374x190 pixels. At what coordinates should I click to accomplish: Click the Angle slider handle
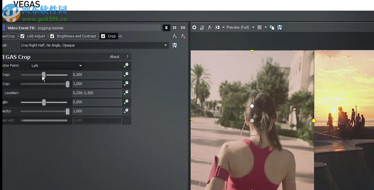pyautogui.click(x=44, y=102)
